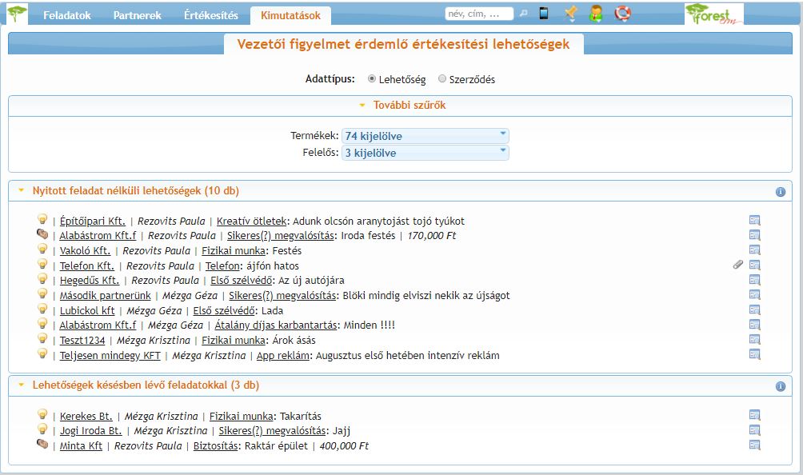Viewport: 803px width, 475px height.
Task: Select the Szerződés radio button
Action: click(x=442, y=79)
